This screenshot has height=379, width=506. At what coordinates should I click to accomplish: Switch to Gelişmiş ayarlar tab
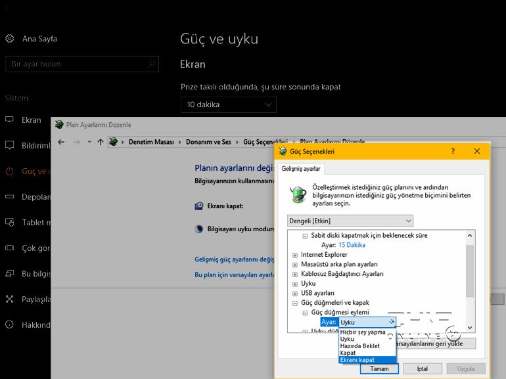point(301,169)
